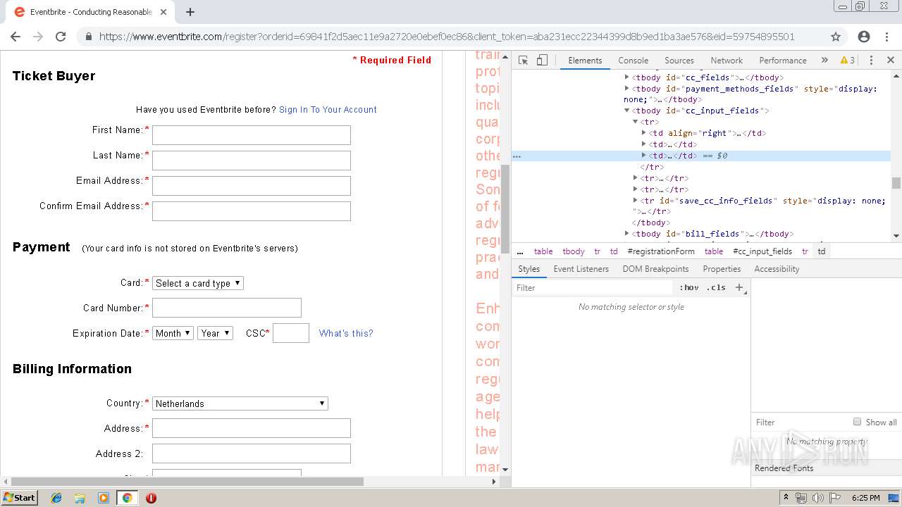This screenshot has width=902, height=507.
Task: Select #registrationForm in the breadcrumb
Action: 661,251
